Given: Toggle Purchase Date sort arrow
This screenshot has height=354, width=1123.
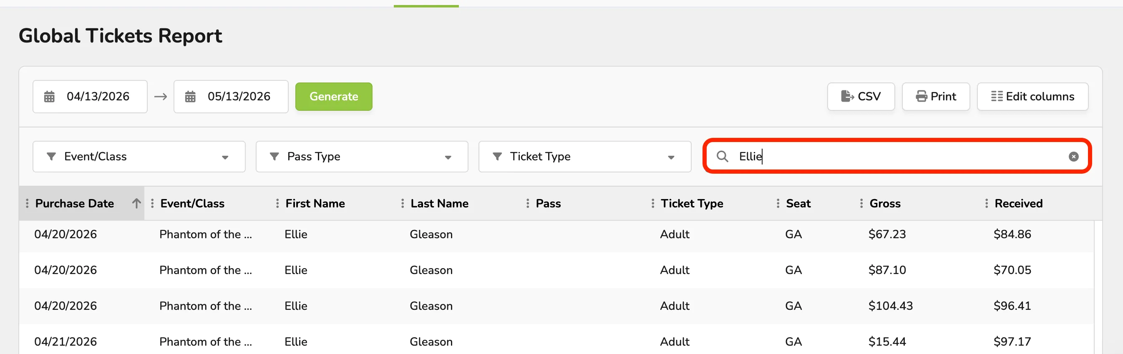Looking at the screenshot, I should click(136, 203).
